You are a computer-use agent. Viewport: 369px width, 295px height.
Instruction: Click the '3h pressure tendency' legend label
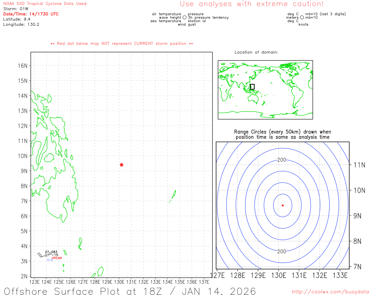[208, 18]
